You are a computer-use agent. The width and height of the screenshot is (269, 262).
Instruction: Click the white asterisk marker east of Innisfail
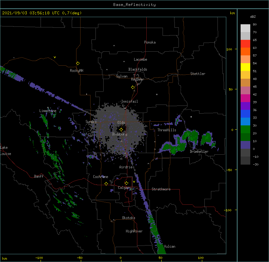(x=157, y=94)
